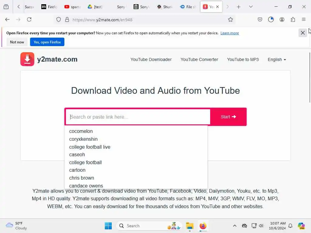Open the notifications bell icon
The image size is (311, 233).
tap(290, 226)
